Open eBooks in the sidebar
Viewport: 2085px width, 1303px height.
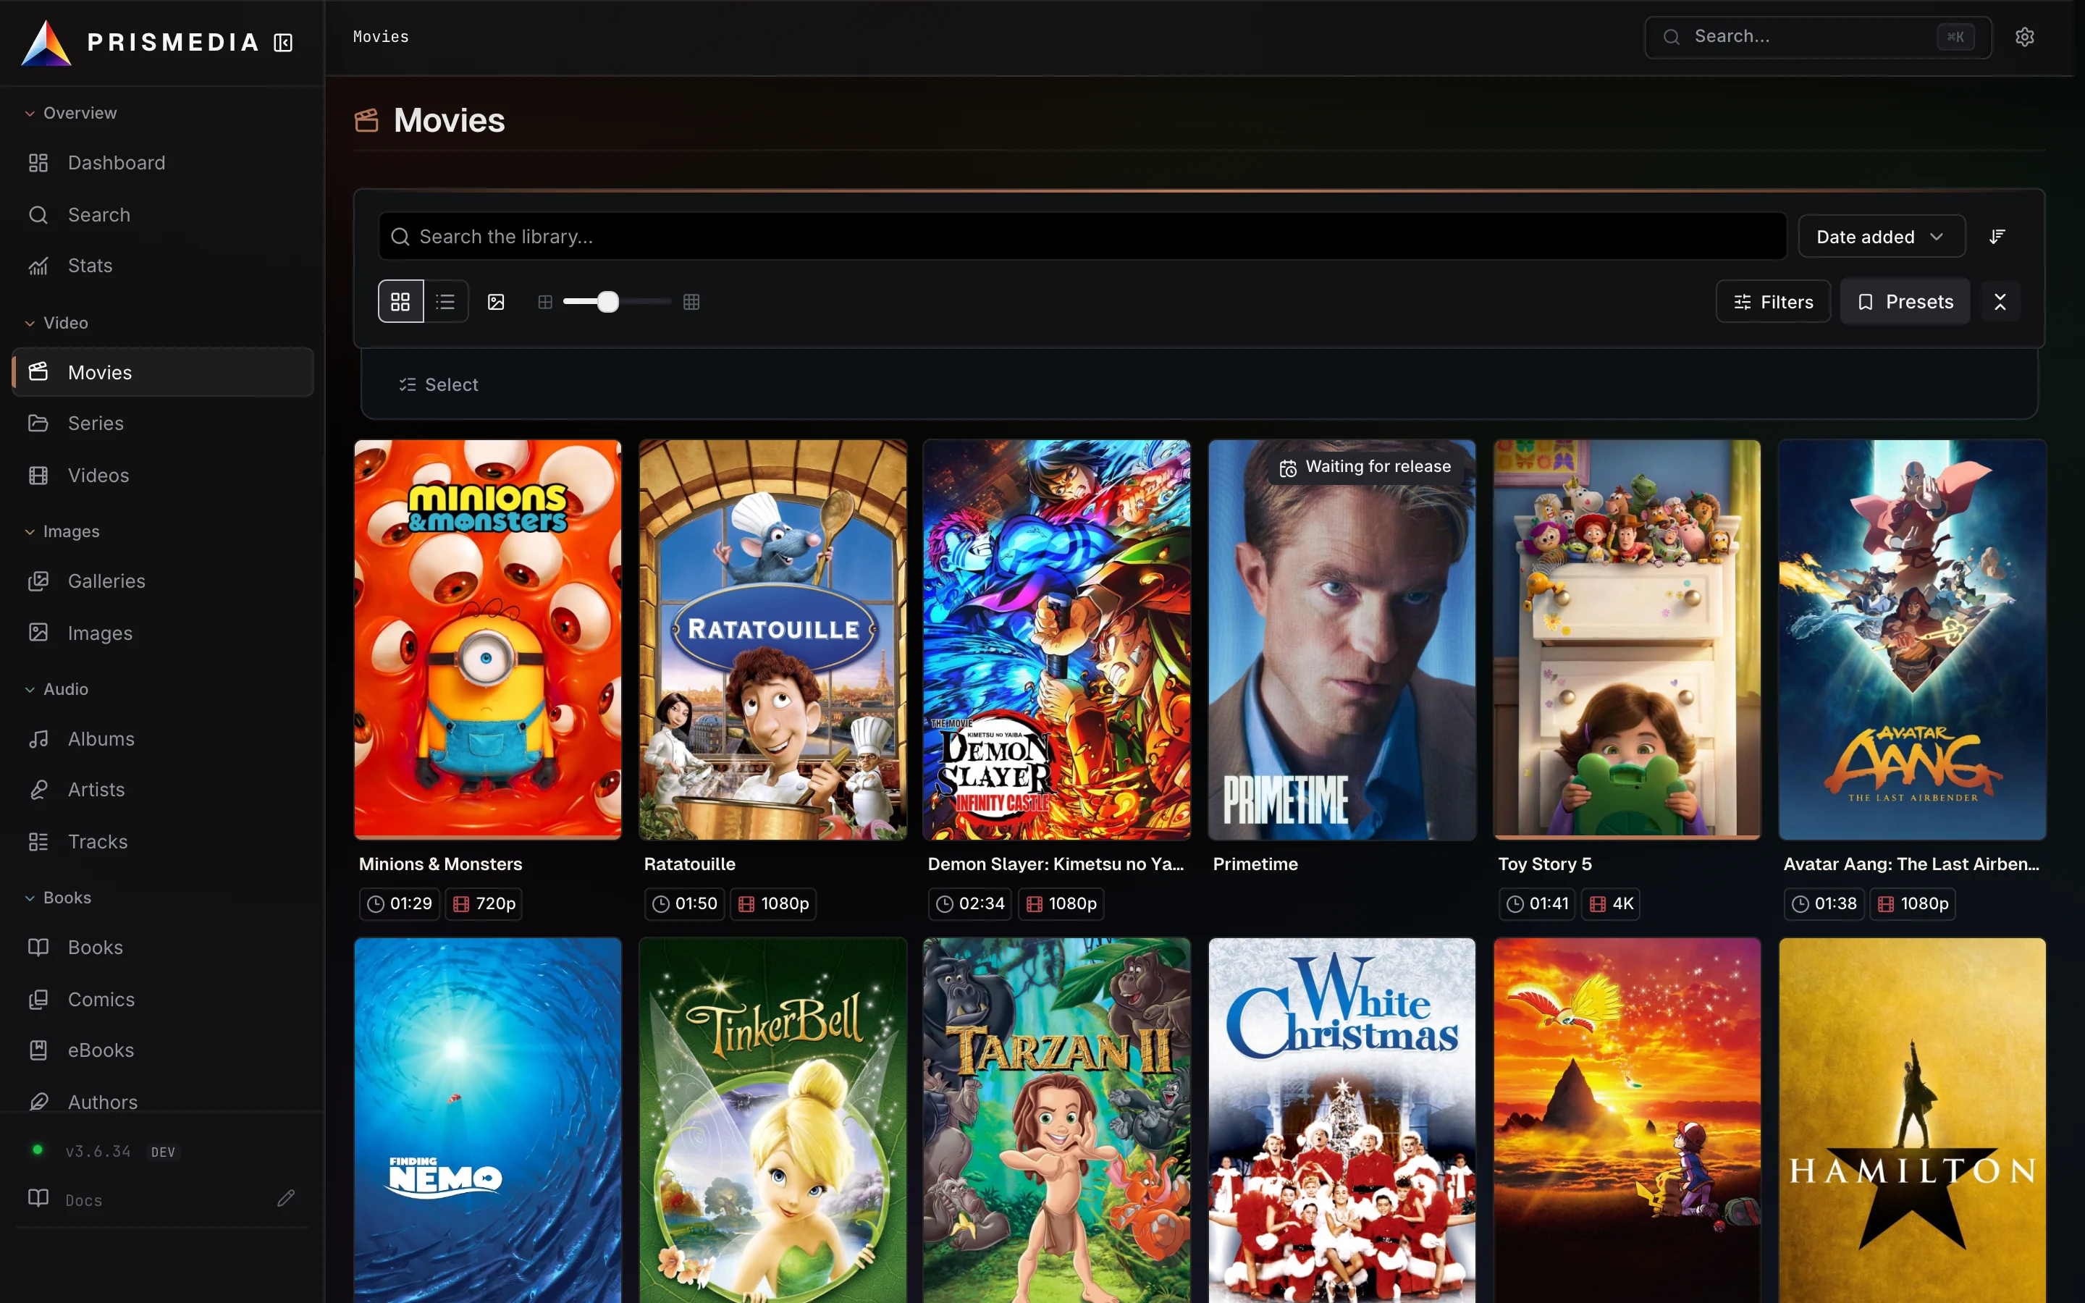163,1050
